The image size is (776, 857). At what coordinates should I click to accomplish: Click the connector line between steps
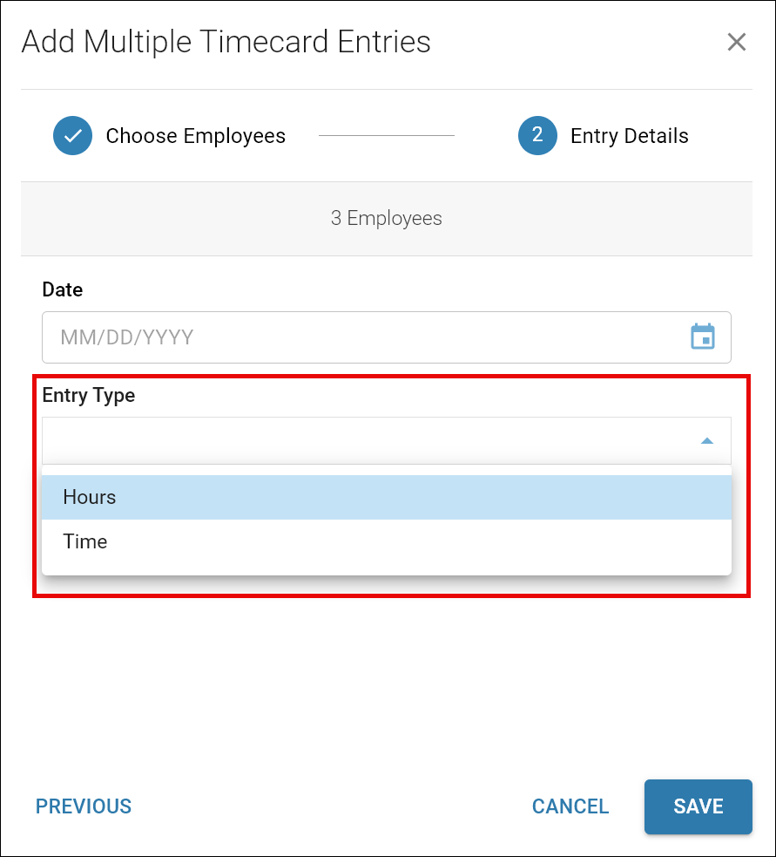(x=386, y=135)
